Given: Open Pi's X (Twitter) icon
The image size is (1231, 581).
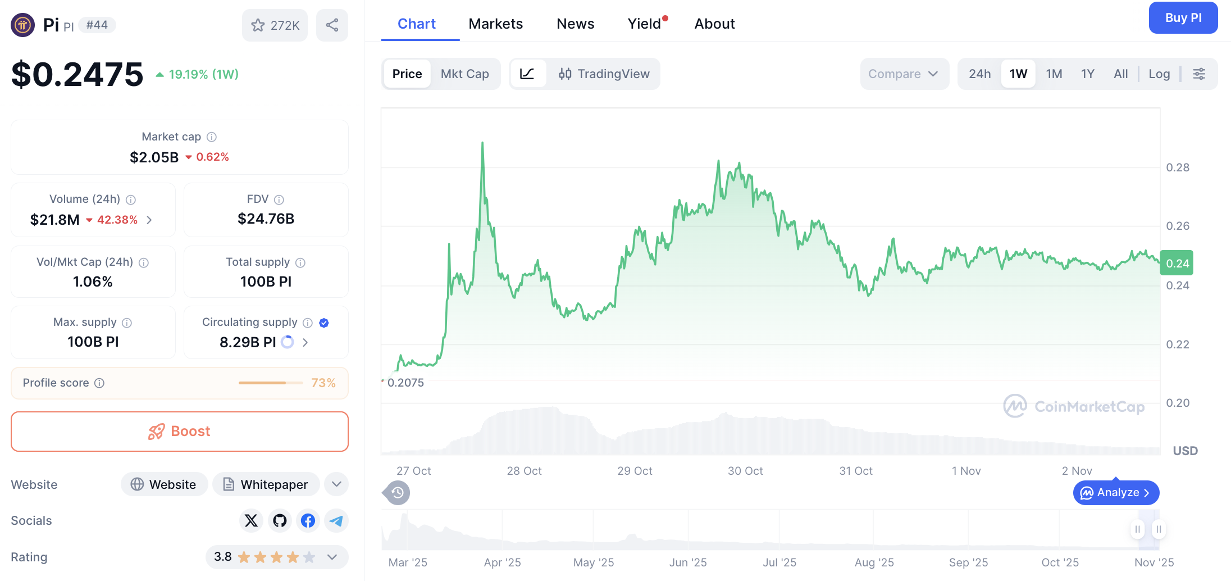Looking at the screenshot, I should (251, 520).
